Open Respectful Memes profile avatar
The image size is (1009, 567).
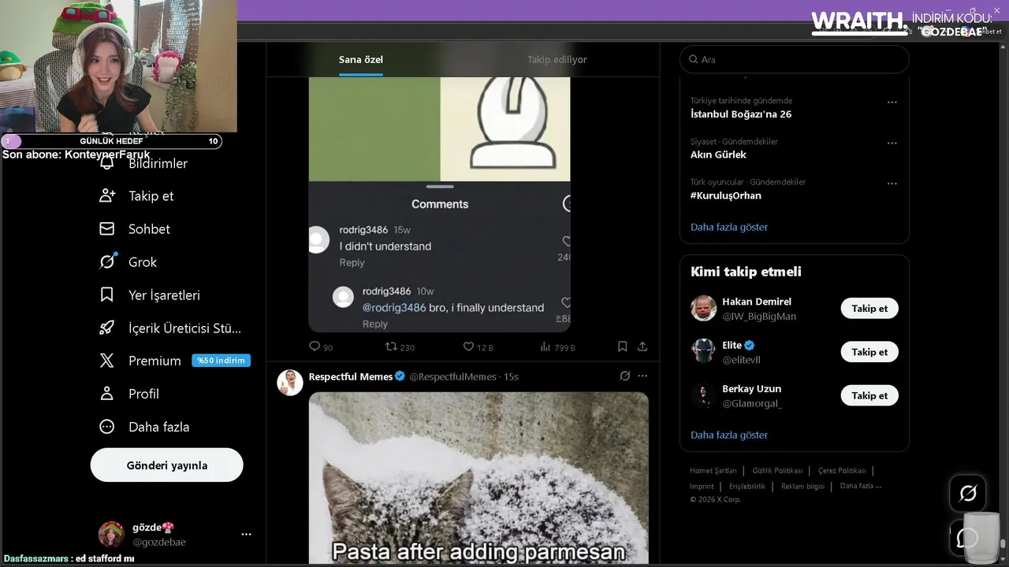click(290, 382)
